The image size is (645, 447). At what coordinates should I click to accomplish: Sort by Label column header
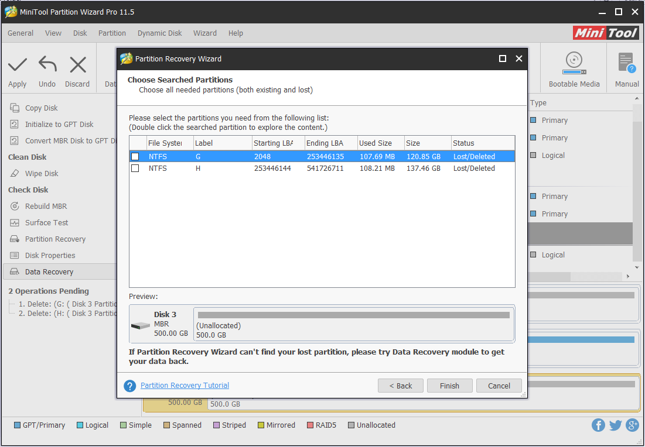pyautogui.click(x=223, y=143)
